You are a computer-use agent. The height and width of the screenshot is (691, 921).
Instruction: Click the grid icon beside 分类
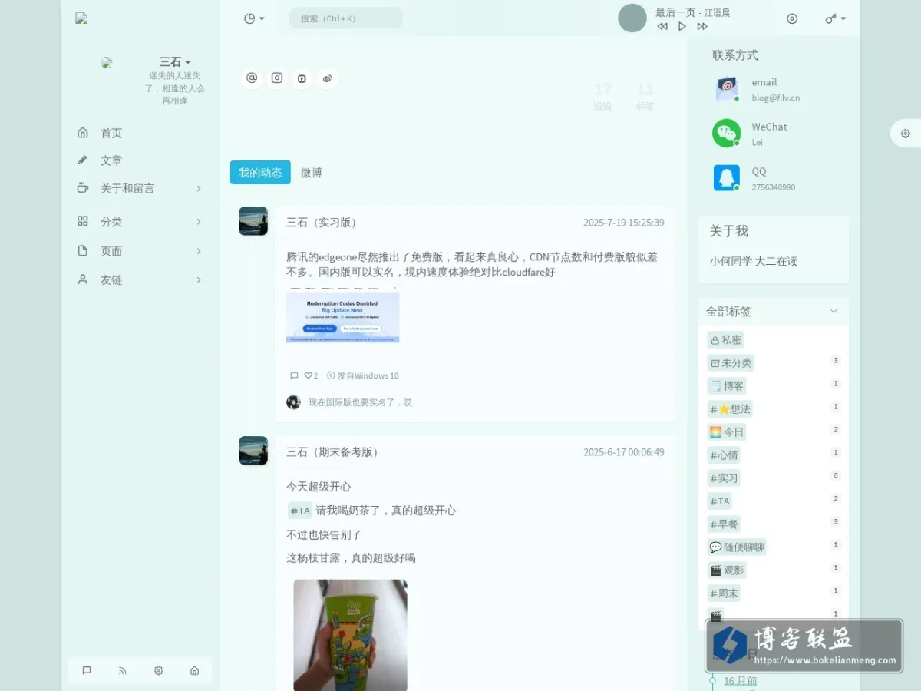point(83,221)
